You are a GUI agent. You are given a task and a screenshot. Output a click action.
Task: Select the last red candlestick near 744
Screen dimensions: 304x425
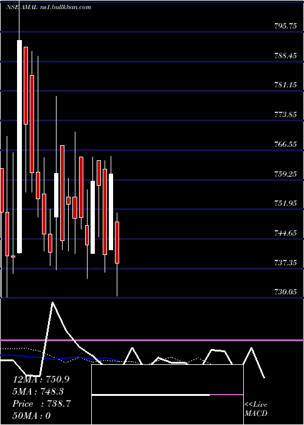pos(117,242)
